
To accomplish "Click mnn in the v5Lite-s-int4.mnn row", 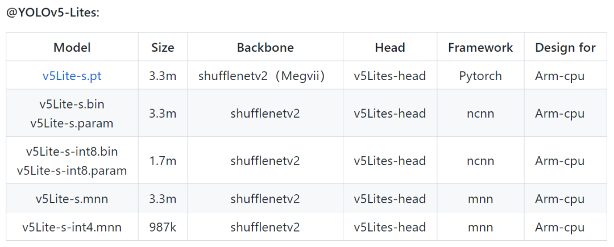I will [x=480, y=227].
